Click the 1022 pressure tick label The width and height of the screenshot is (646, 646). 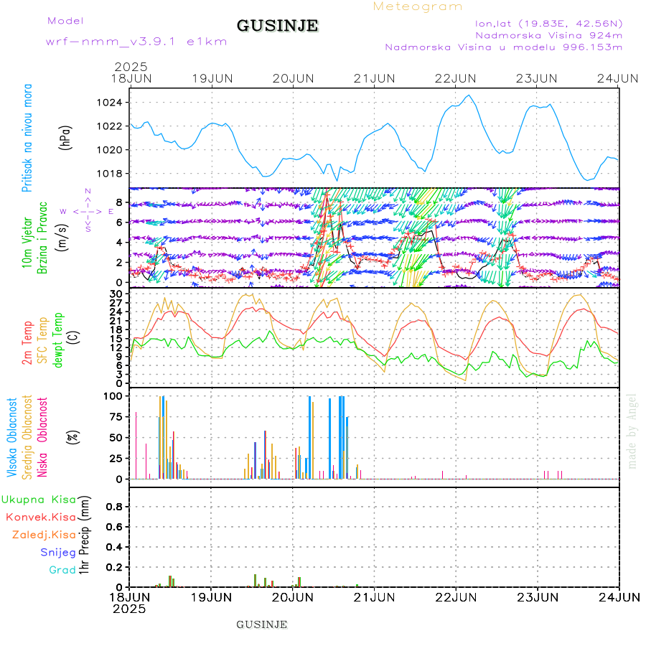coord(110,126)
